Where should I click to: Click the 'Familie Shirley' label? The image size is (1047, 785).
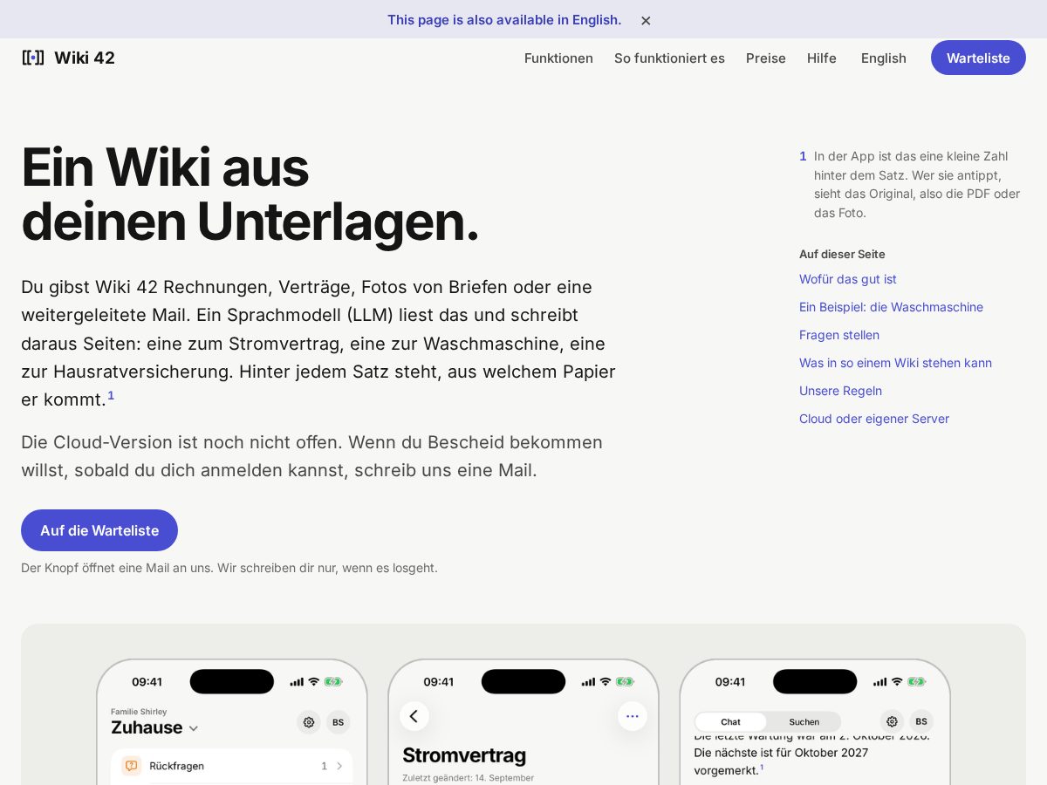139,712
